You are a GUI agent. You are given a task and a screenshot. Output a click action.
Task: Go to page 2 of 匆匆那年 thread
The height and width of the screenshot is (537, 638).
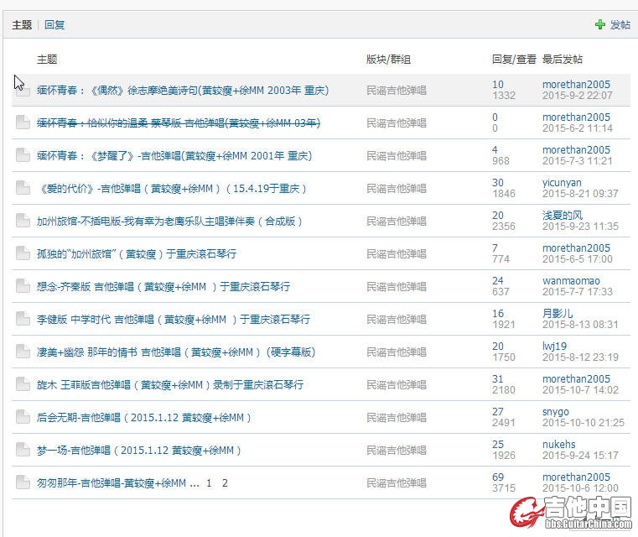point(225,483)
